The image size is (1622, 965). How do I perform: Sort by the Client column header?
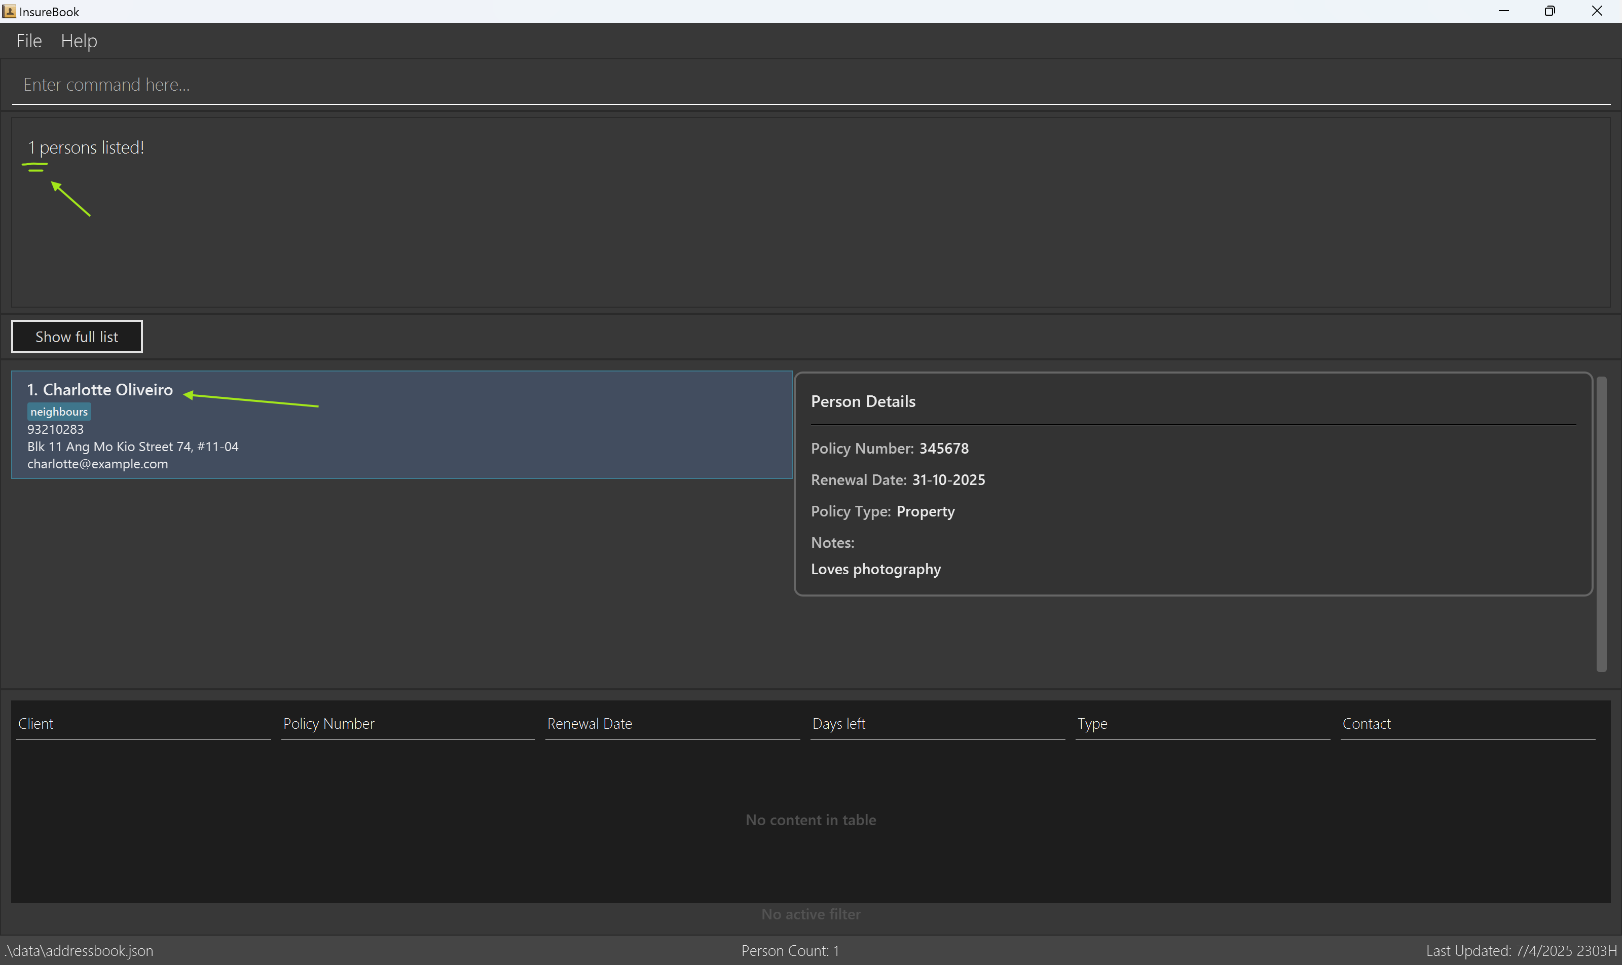(144, 724)
